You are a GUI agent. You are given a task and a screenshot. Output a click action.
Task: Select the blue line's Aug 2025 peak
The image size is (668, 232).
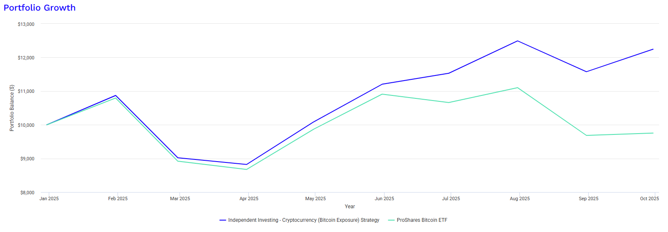(517, 41)
